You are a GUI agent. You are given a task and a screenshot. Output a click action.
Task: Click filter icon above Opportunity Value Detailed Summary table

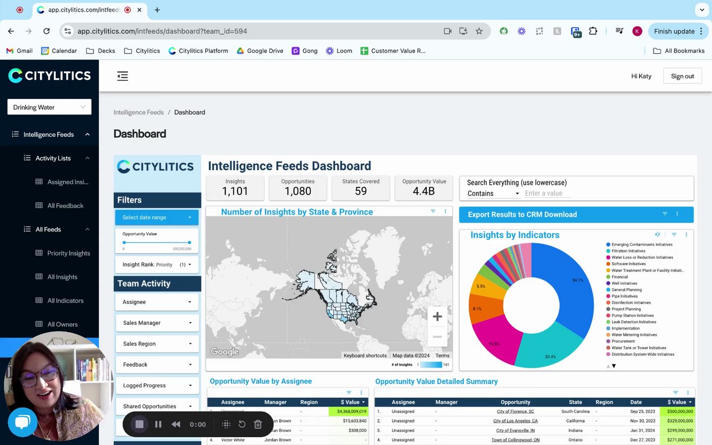point(676,393)
